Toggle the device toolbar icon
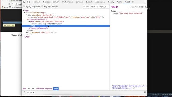This screenshot has width=172, height=97. point(28,2)
